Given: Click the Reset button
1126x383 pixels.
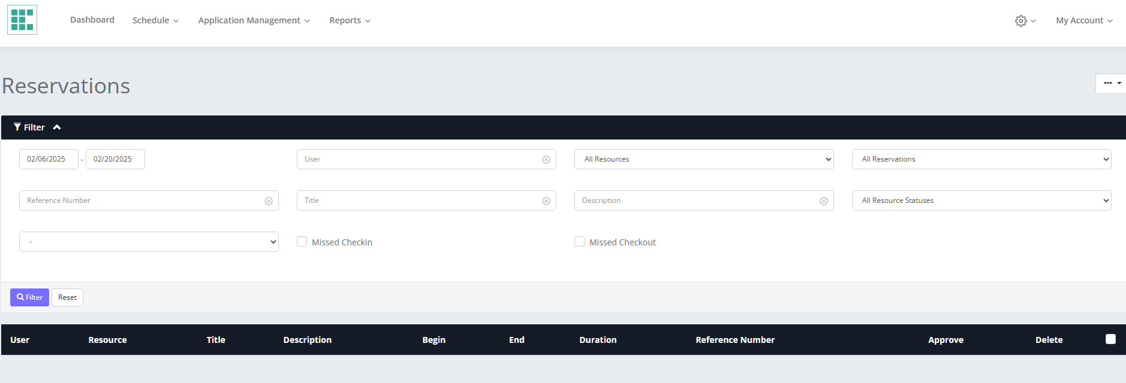Looking at the screenshot, I should (67, 297).
